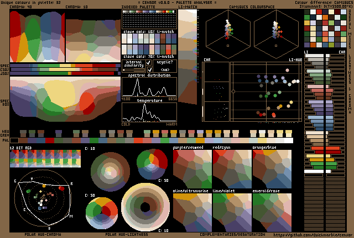Viewport: 354px width, 238px height.
Task: Click the POLAR HUE-LIGHTNESS caption
Action: tap(127, 234)
